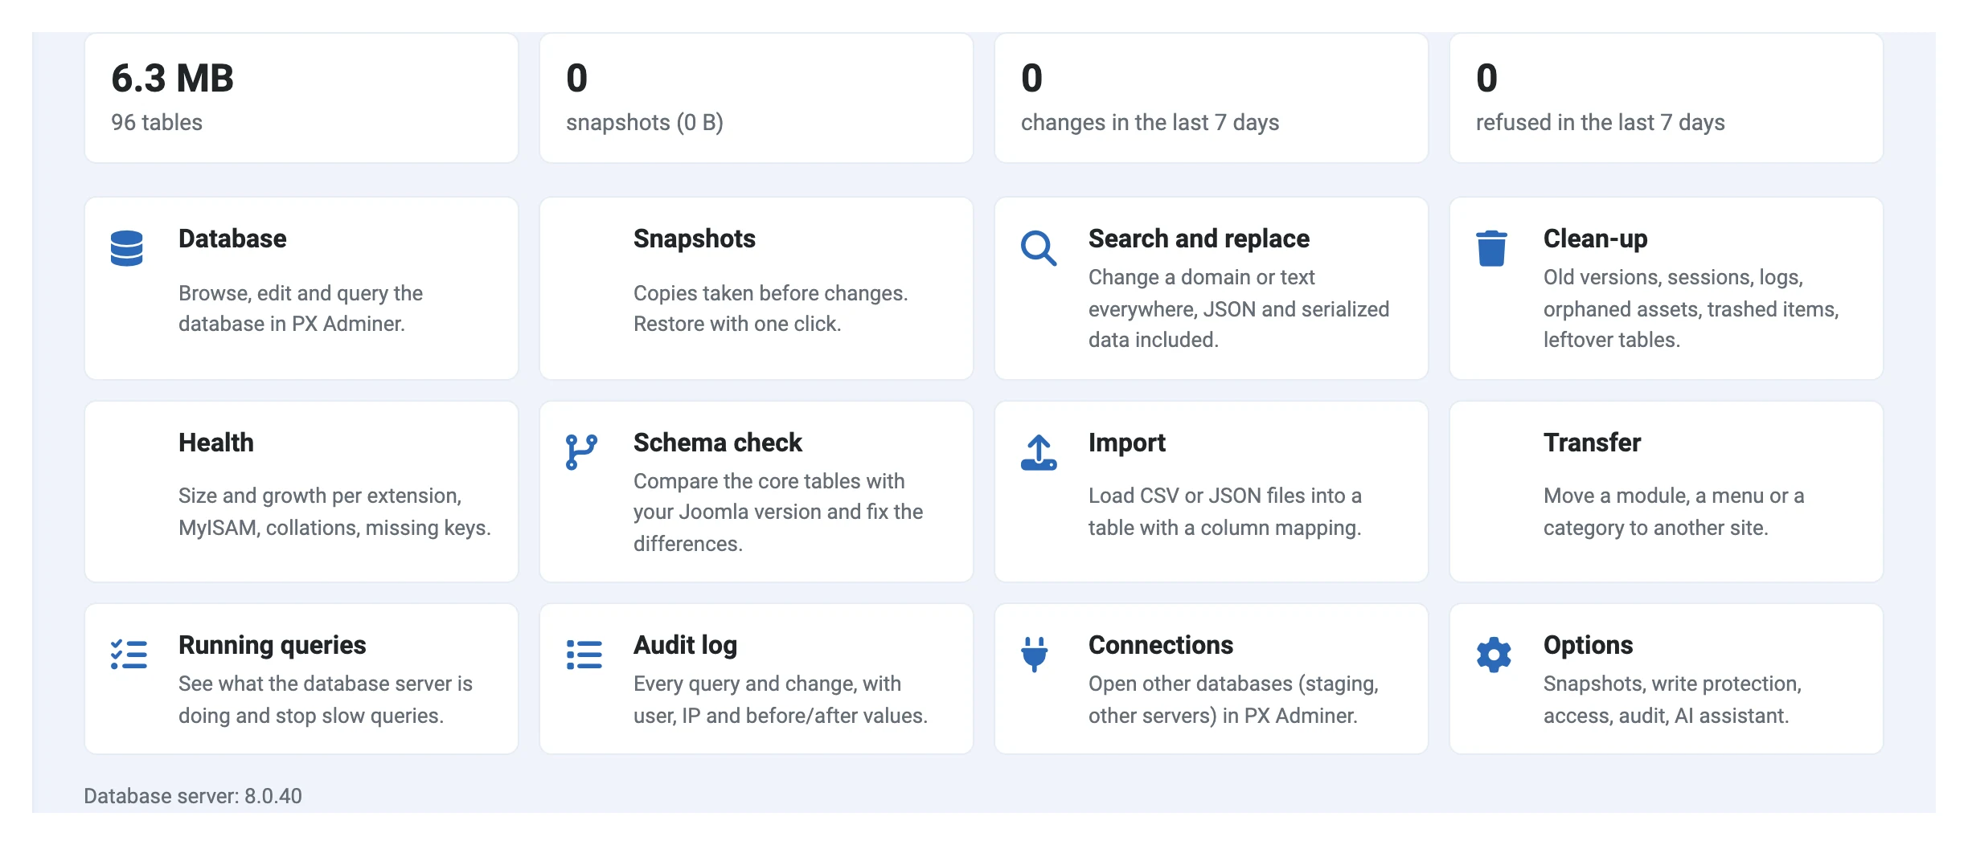Open the Transfer card title
1968x845 pixels.
pos(1593,443)
